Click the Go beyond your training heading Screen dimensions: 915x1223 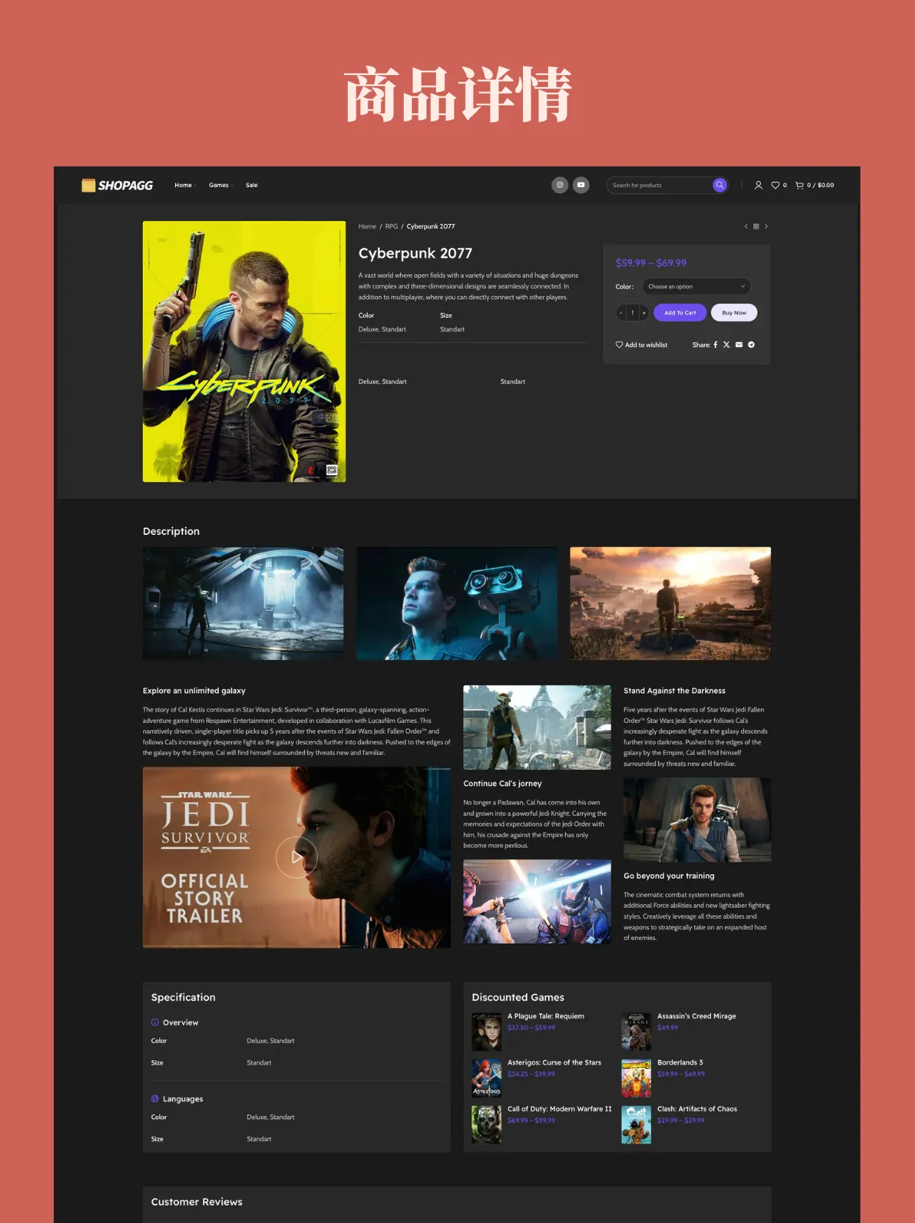(x=669, y=876)
